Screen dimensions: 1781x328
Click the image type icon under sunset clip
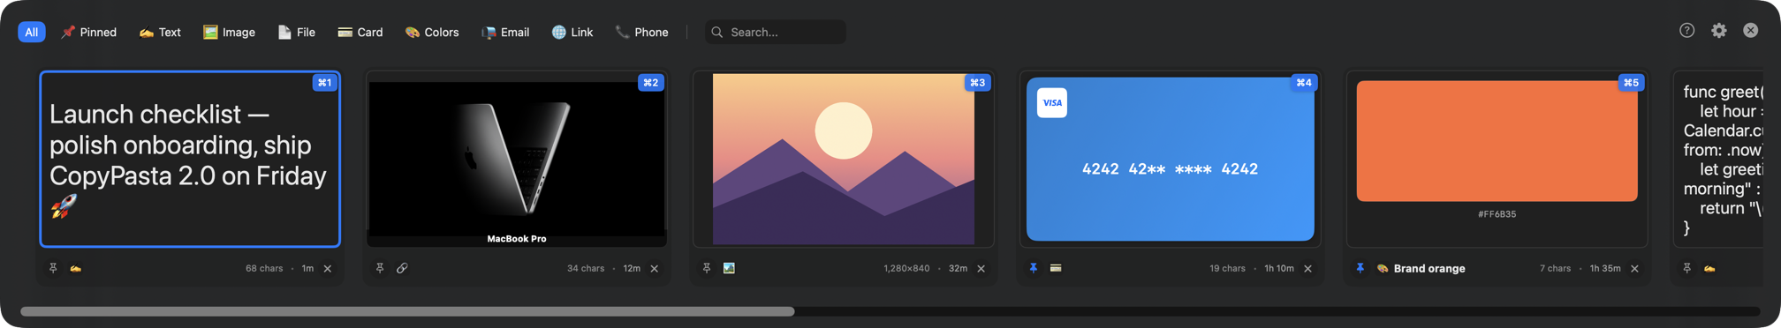coord(729,268)
